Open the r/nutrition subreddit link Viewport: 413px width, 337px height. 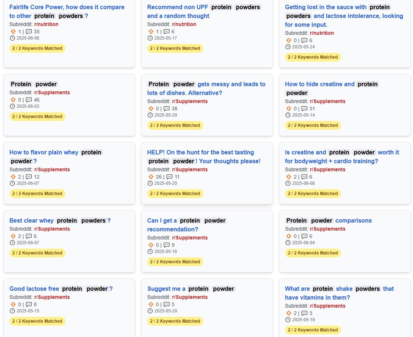[46, 24]
